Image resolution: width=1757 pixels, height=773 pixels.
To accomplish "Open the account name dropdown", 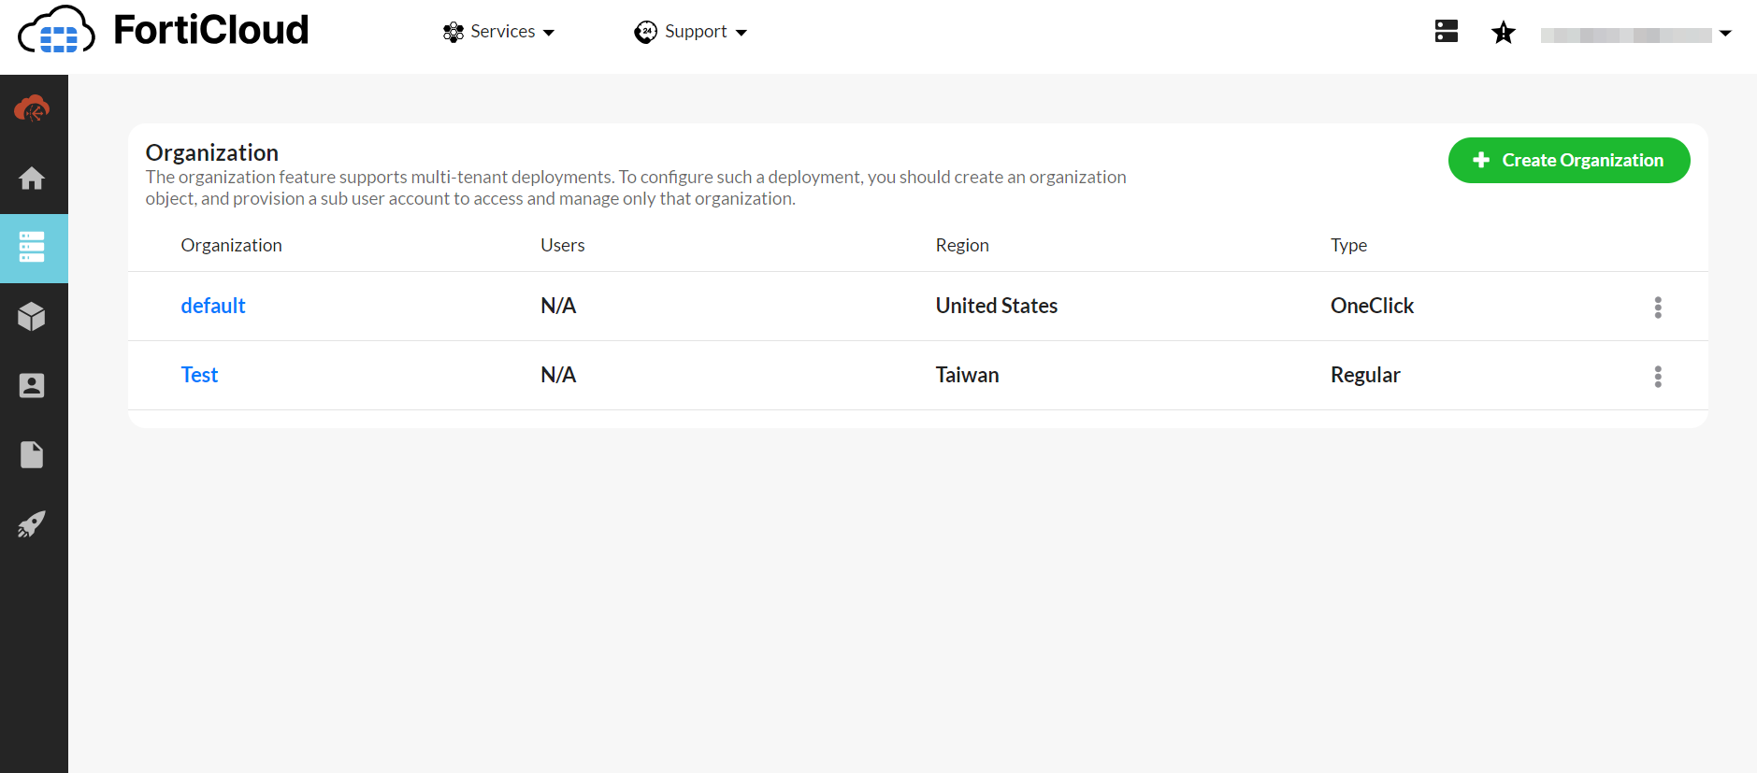I will pos(1636,34).
